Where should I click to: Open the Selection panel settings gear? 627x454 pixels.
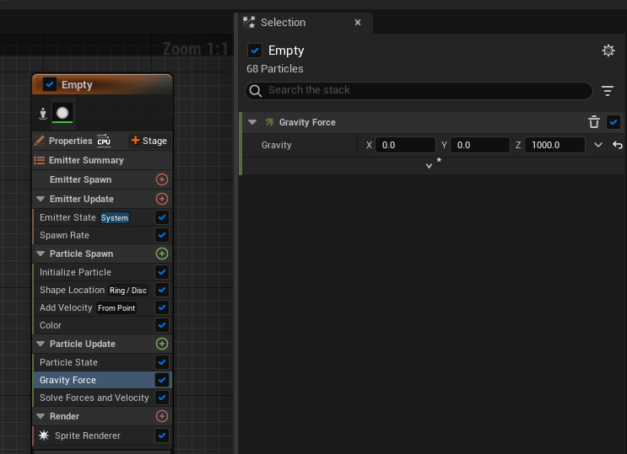pyautogui.click(x=608, y=51)
